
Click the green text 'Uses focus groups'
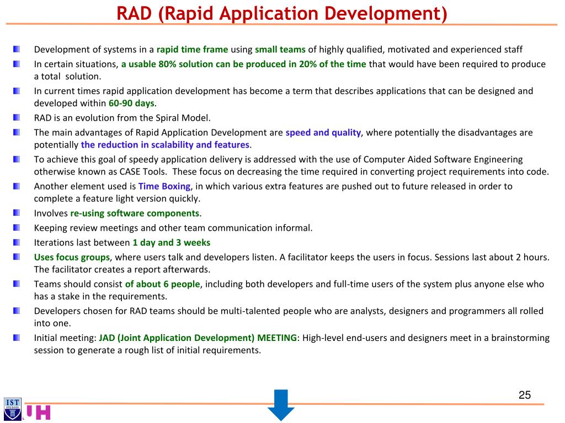tap(72, 258)
